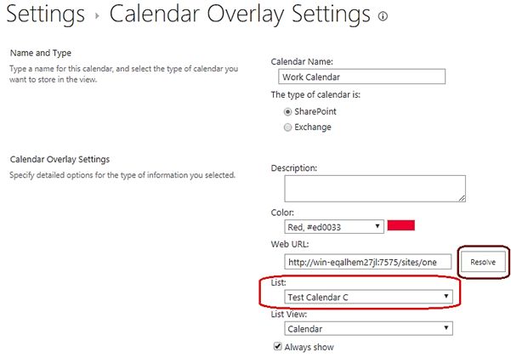Click the info icon beside the page title
511x363 pixels.
(383, 16)
